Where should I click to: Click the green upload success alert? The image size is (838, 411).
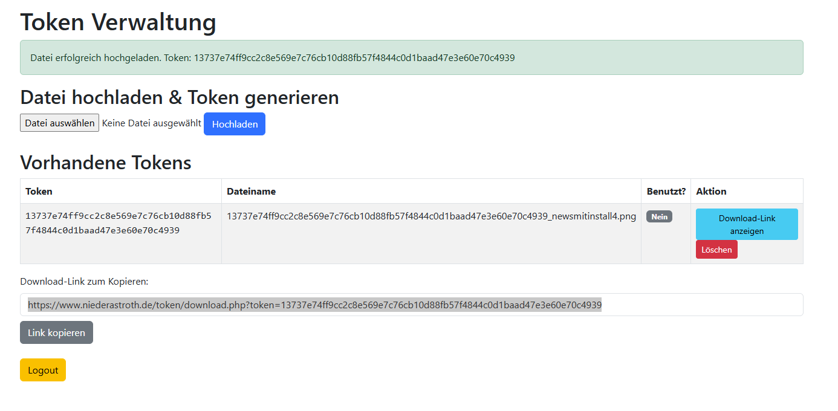coord(411,58)
